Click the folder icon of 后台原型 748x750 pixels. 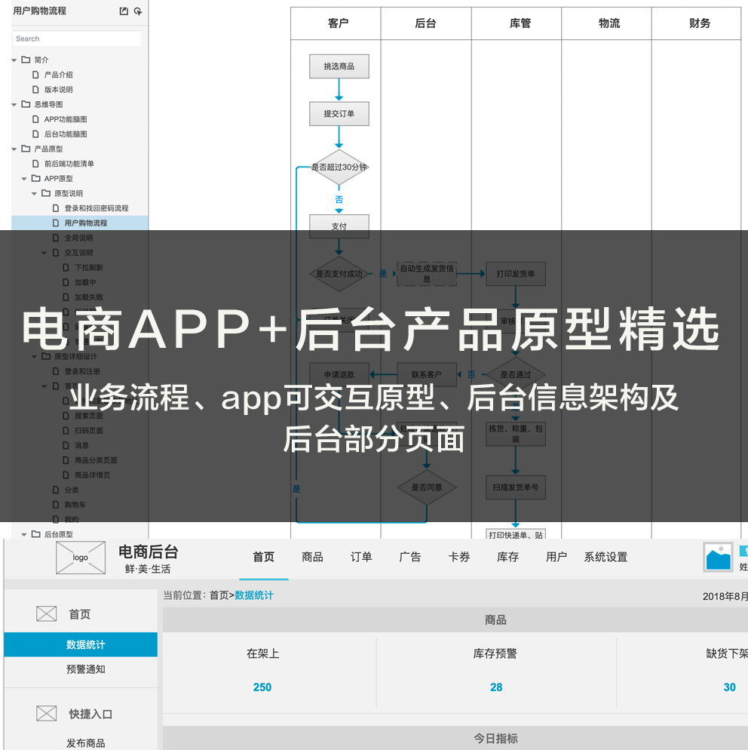tap(36, 533)
